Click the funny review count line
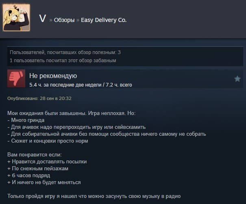The height and width of the screenshot is (204, 246). coord(63,61)
